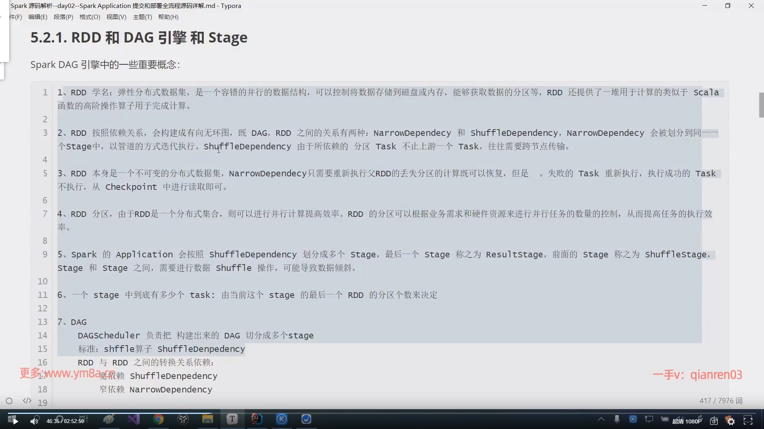Toggle the sidebar circle icon
Screen dimensions: 764x429
click(9, 401)
